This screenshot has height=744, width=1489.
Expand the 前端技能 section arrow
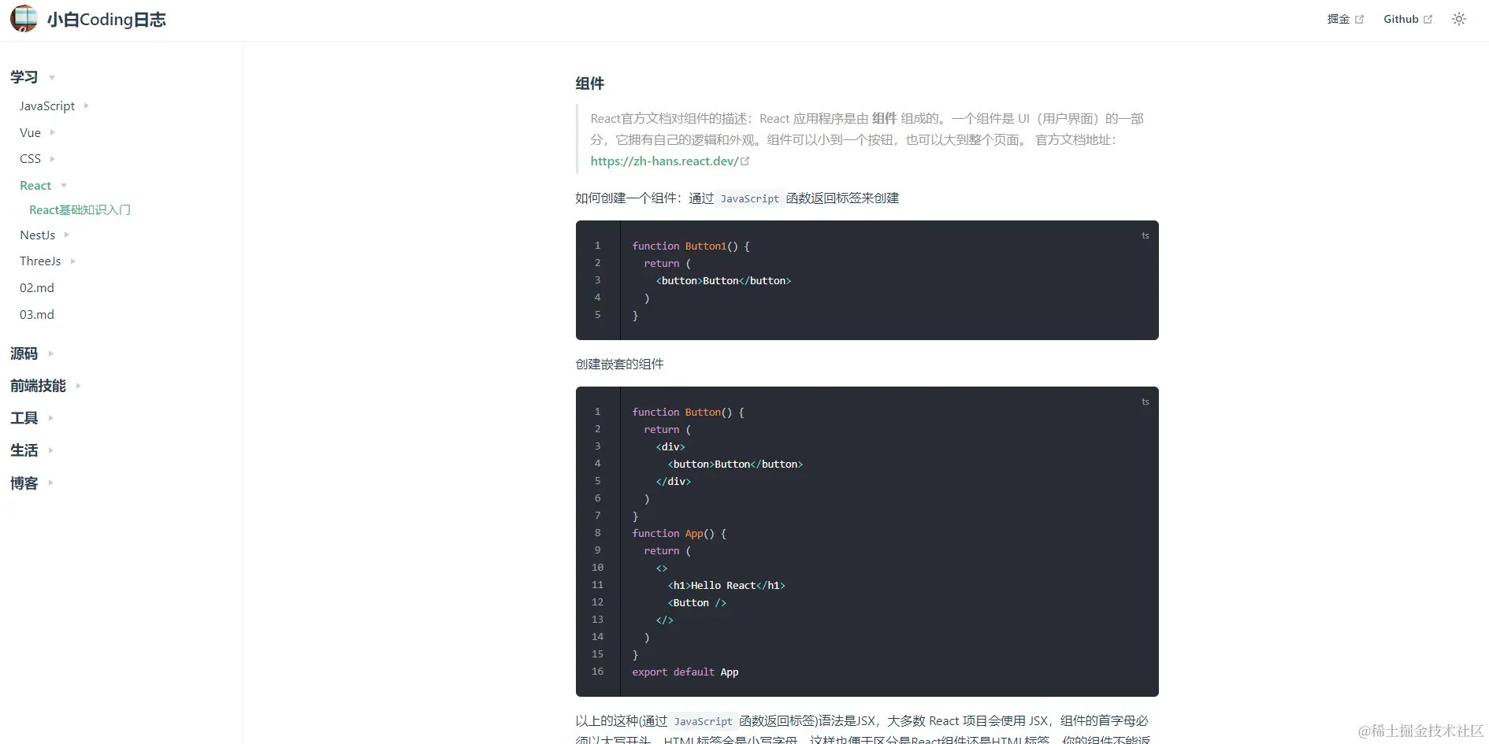[79, 386]
